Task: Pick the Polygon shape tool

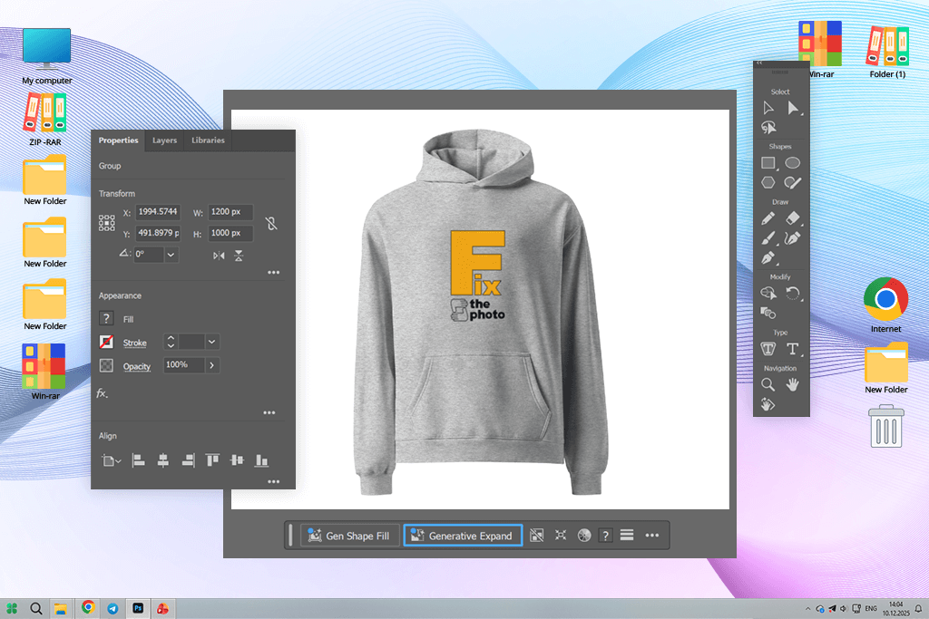Action: pyautogui.click(x=768, y=182)
